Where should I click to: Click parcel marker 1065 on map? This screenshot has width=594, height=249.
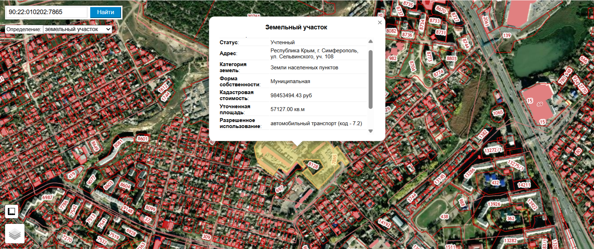(x=498, y=113)
